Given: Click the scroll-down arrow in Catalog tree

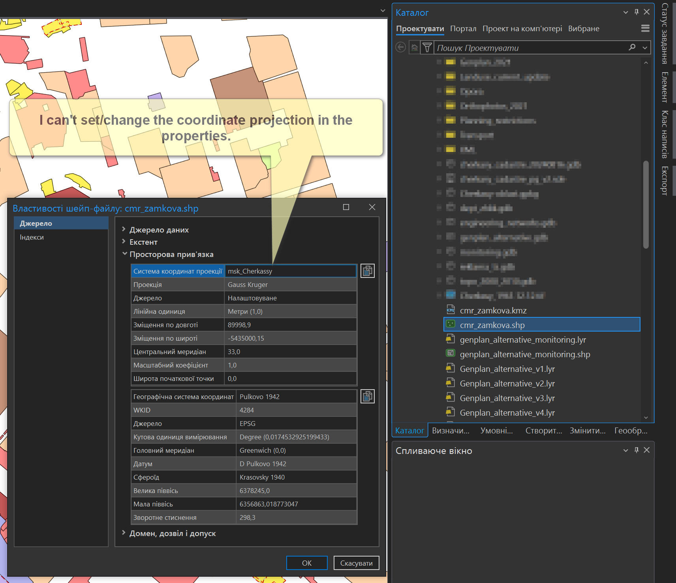Looking at the screenshot, I should pos(646,417).
